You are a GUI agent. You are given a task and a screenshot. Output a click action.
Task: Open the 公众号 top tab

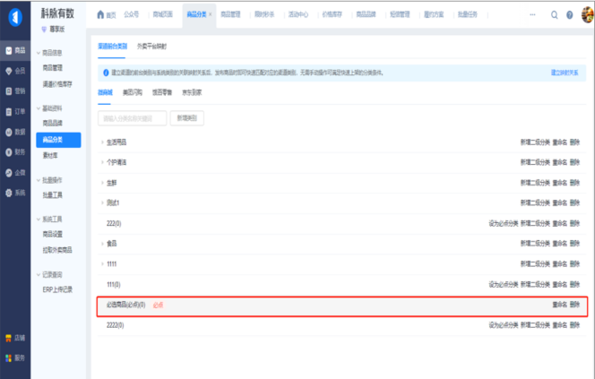click(x=132, y=14)
